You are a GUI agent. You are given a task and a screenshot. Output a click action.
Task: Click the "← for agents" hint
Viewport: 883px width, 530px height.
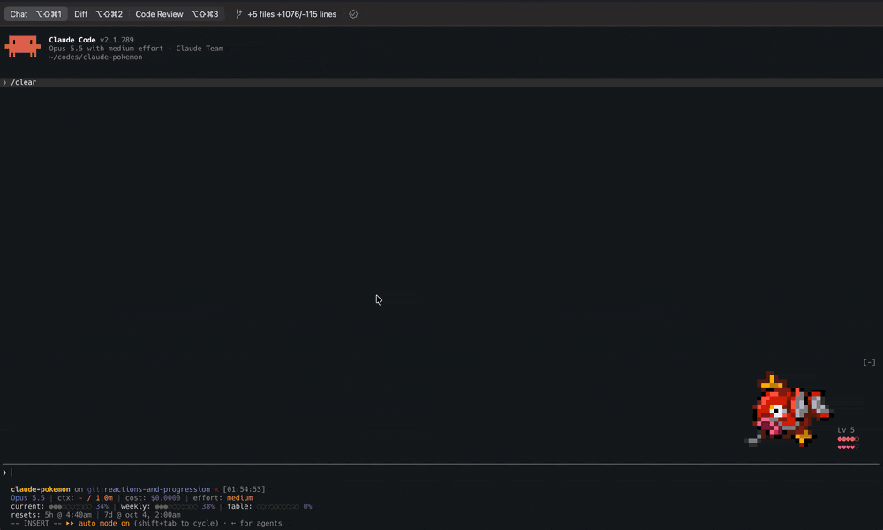(x=256, y=523)
